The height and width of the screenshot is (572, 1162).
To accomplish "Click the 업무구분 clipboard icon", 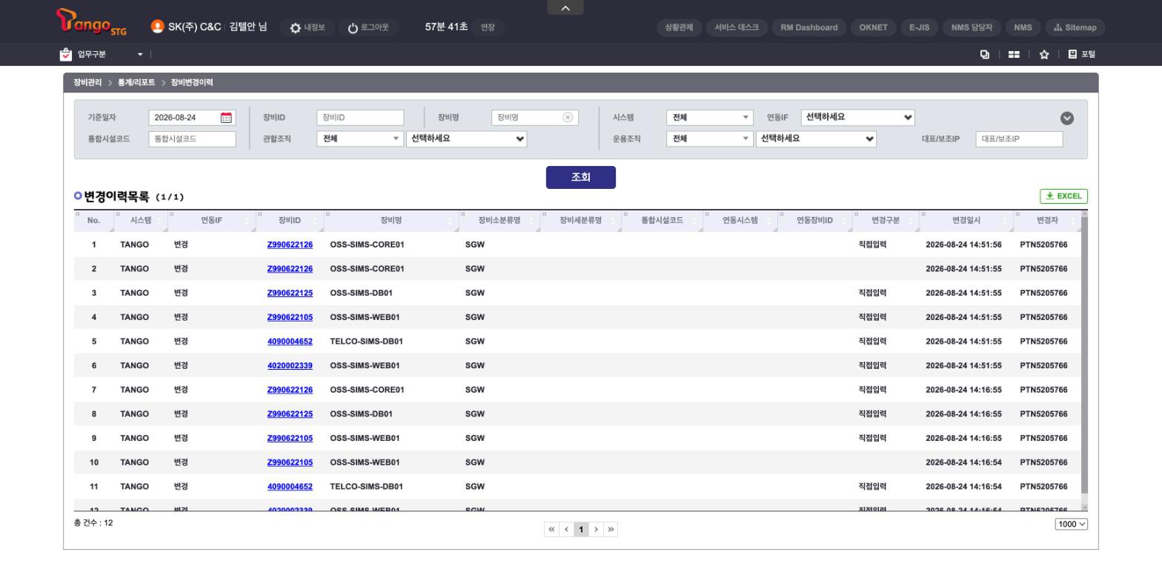I will [x=66, y=54].
